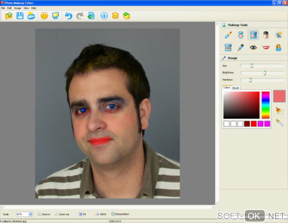The width and height of the screenshot is (288, 223).
Task: Click the monitor screen toolbar icon
Action: [55, 16]
